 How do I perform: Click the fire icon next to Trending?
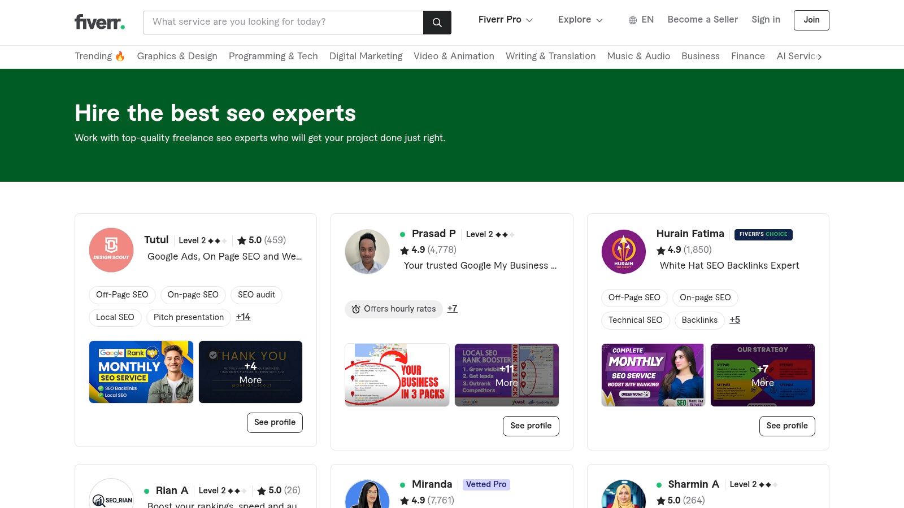click(x=119, y=56)
